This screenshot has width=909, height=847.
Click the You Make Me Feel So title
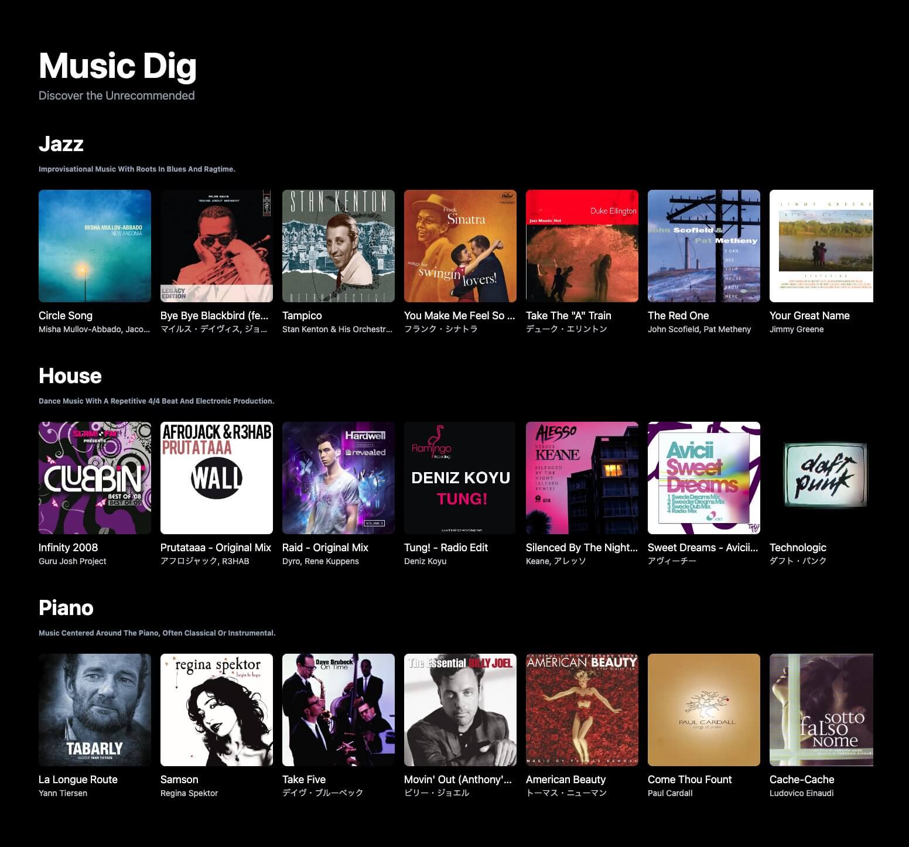[460, 316]
